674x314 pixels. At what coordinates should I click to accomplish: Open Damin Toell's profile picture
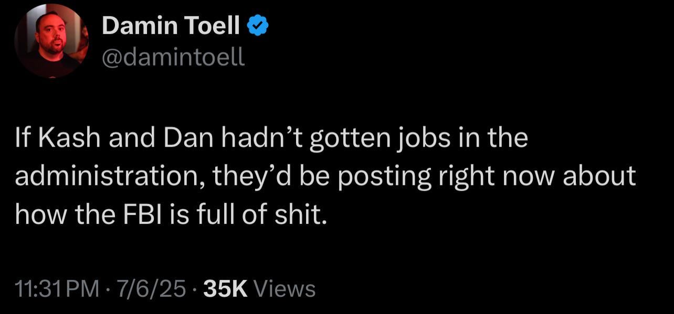[x=51, y=41]
